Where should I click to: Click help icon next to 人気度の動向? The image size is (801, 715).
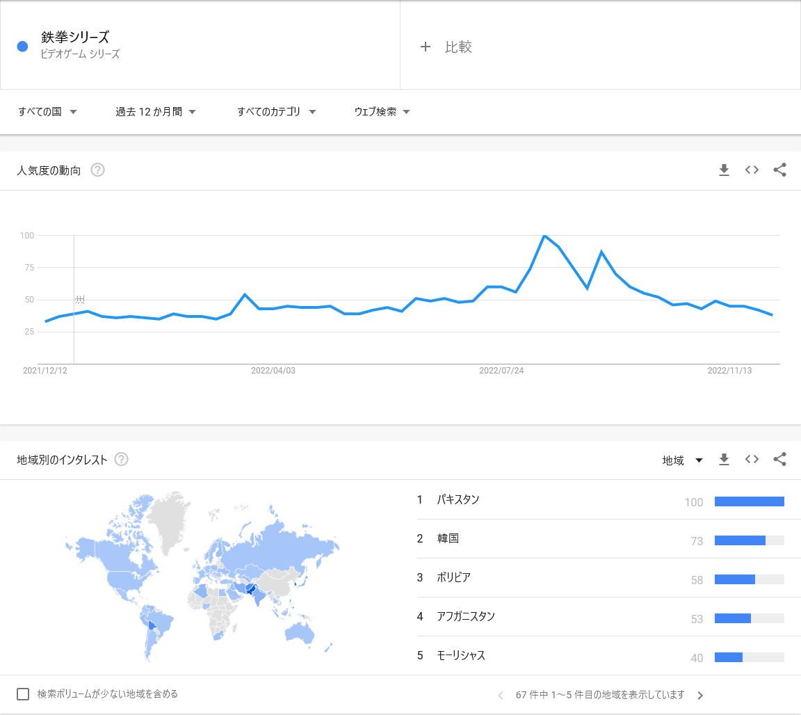pyautogui.click(x=97, y=170)
